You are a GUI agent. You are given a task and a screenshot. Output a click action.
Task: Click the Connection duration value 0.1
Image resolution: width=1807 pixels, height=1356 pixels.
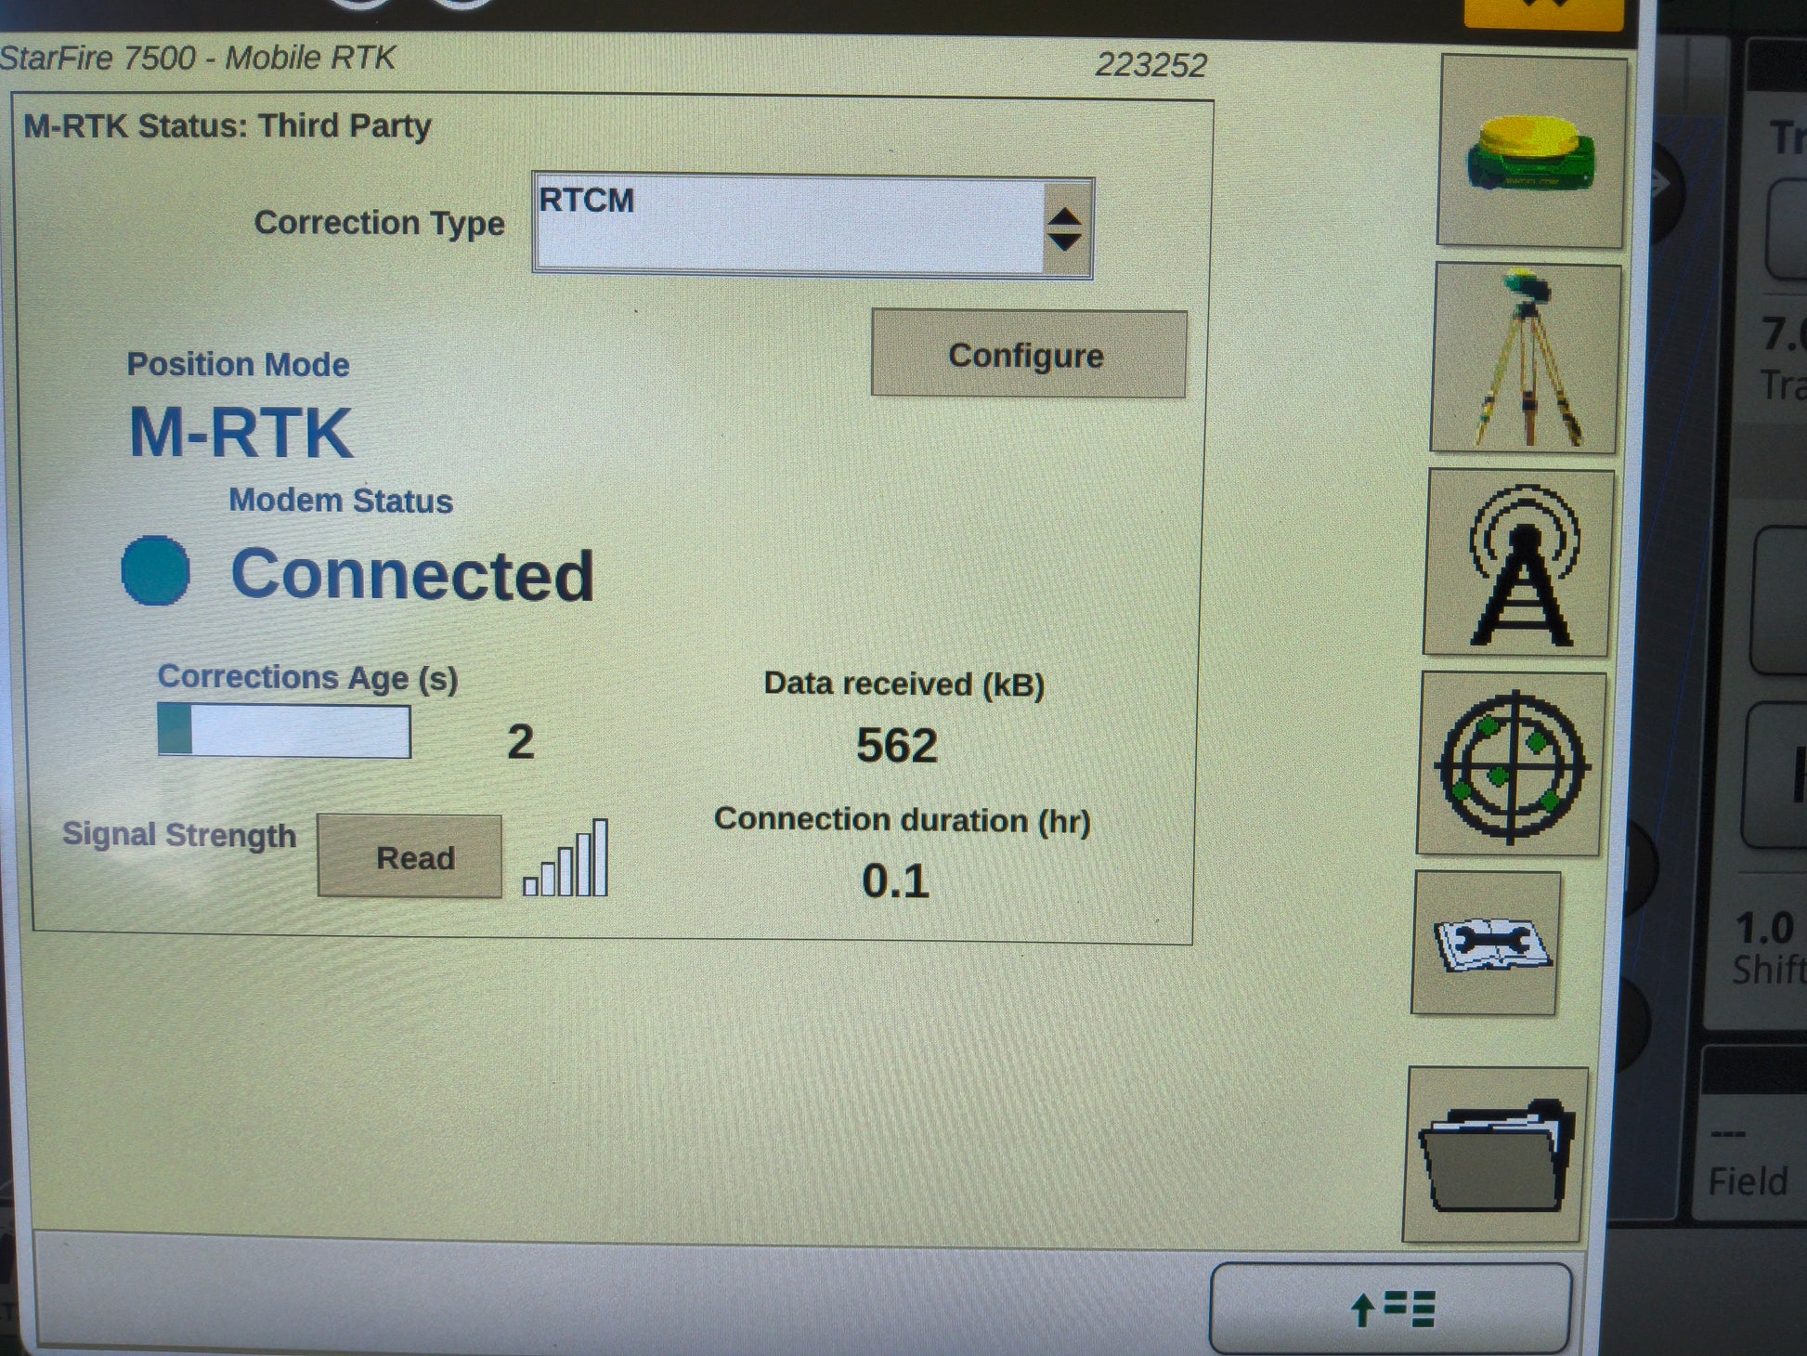tap(895, 880)
